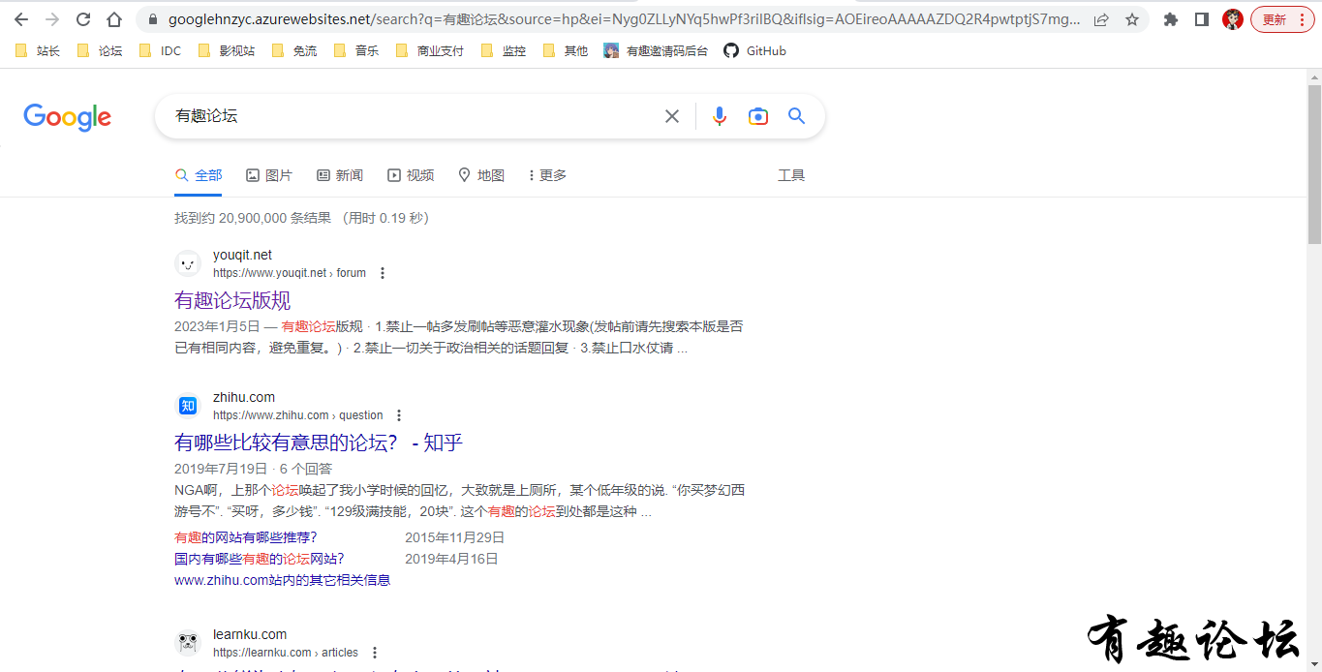Image resolution: width=1322 pixels, height=672 pixels.
Task: Open 有哪些比较有意思的论坛？- 知乎 result
Action: pyautogui.click(x=319, y=443)
